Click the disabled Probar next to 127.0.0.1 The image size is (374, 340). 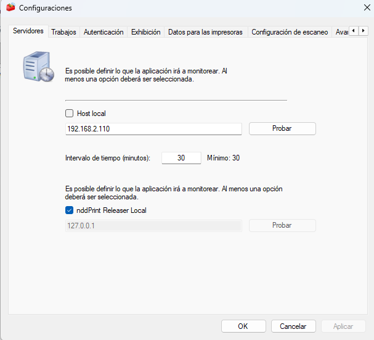(x=282, y=225)
